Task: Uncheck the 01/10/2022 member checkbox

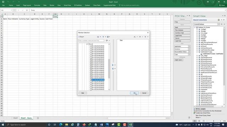Action: 91,63
